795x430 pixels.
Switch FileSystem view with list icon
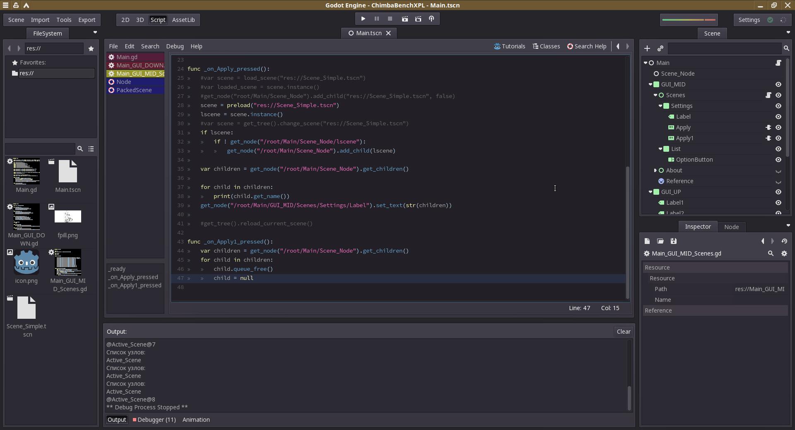[x=91, y=149]
